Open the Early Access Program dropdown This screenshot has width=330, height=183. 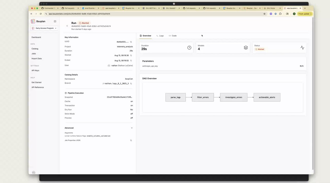tap(44, 28)
